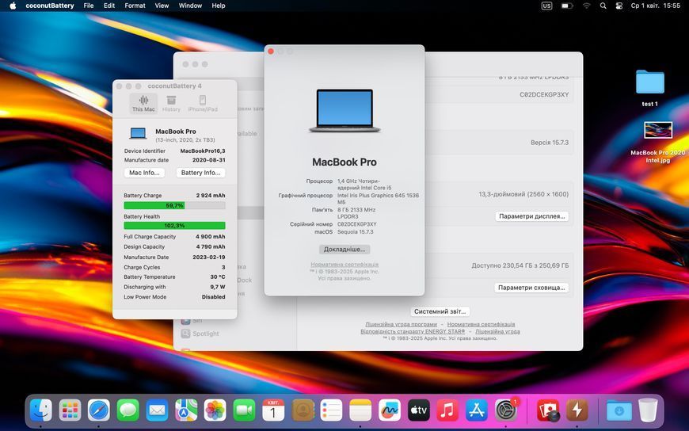Open Ліцензійна угода програми link
The image size is (689, 431).
point(402,325)
